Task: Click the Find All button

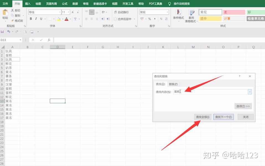Action: coord(203,117)
